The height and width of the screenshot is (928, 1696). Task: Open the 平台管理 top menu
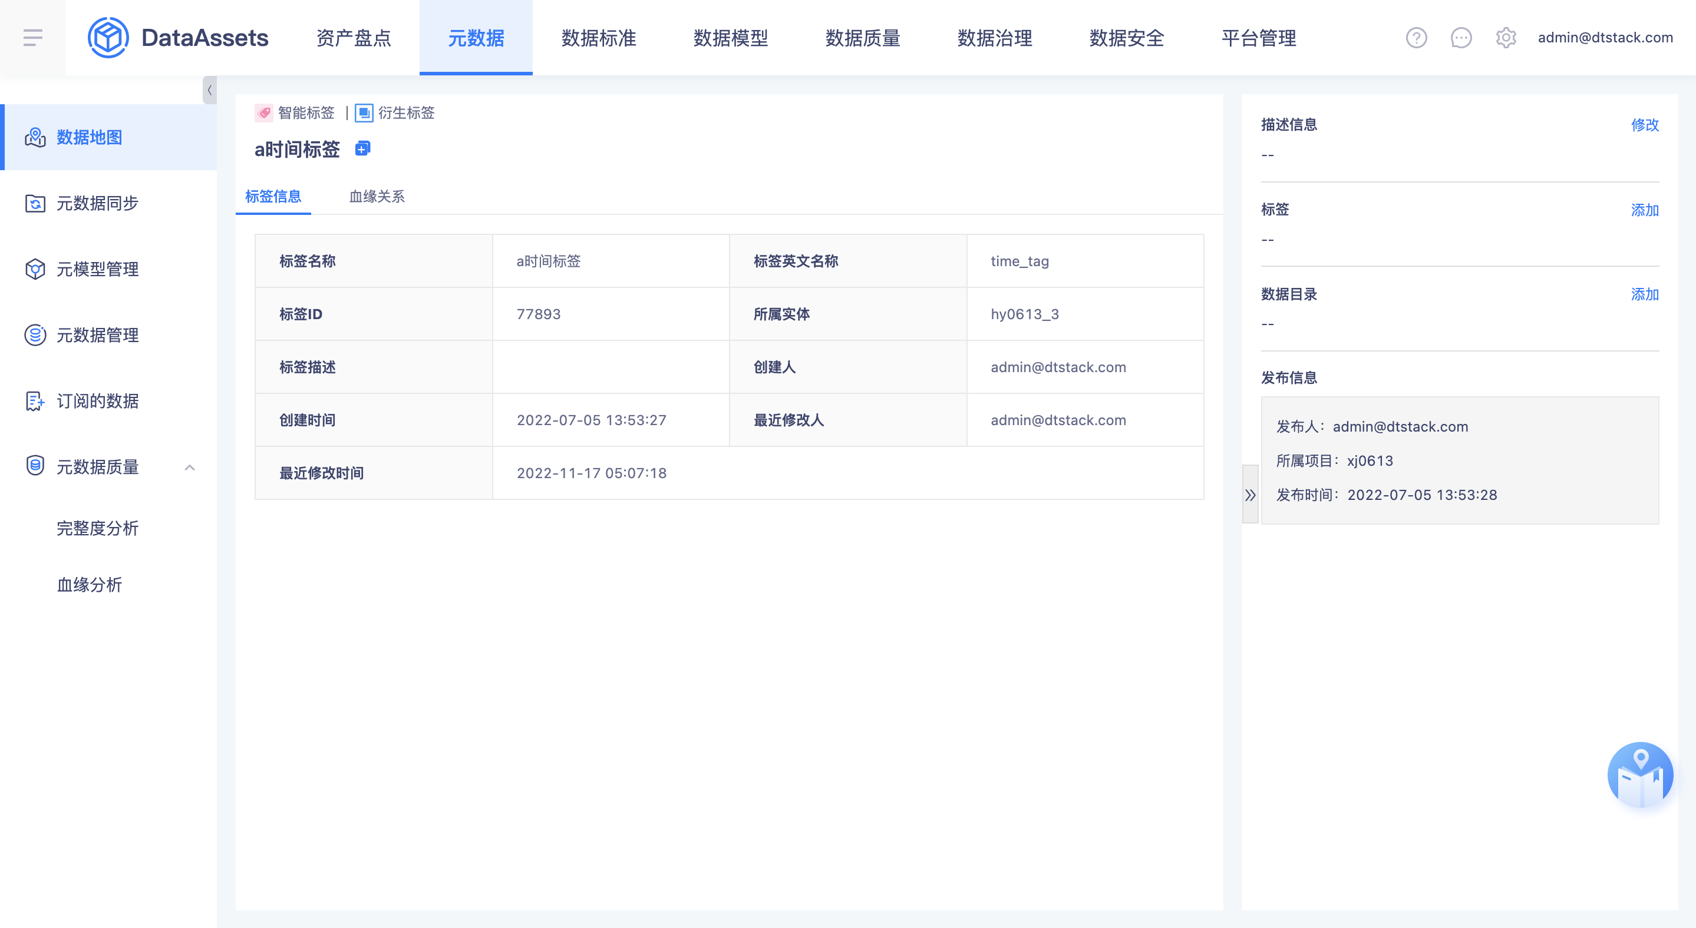tap(1259, 38)
